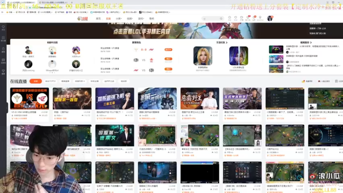Expand the 手游社区 section arrow
This screenshot has height=193, width=343.
click(x=227, y=42)
